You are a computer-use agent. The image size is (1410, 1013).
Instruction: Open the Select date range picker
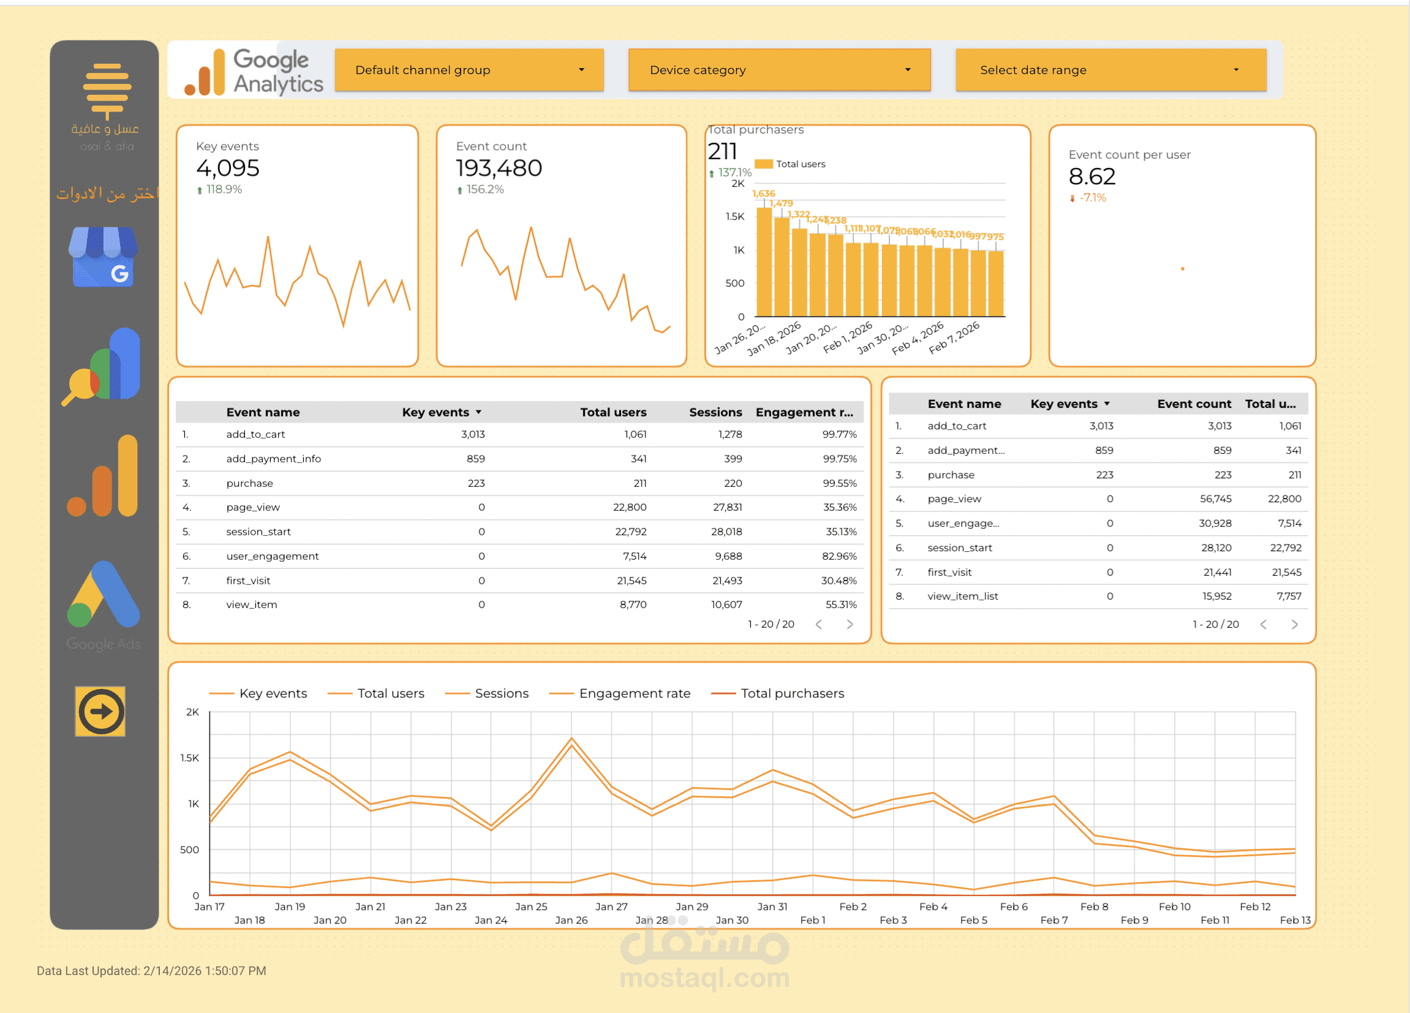[1110, 70]
